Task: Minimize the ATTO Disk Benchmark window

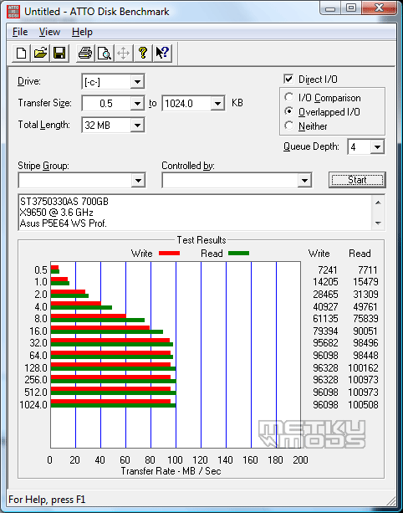Action: click(330, 8)
